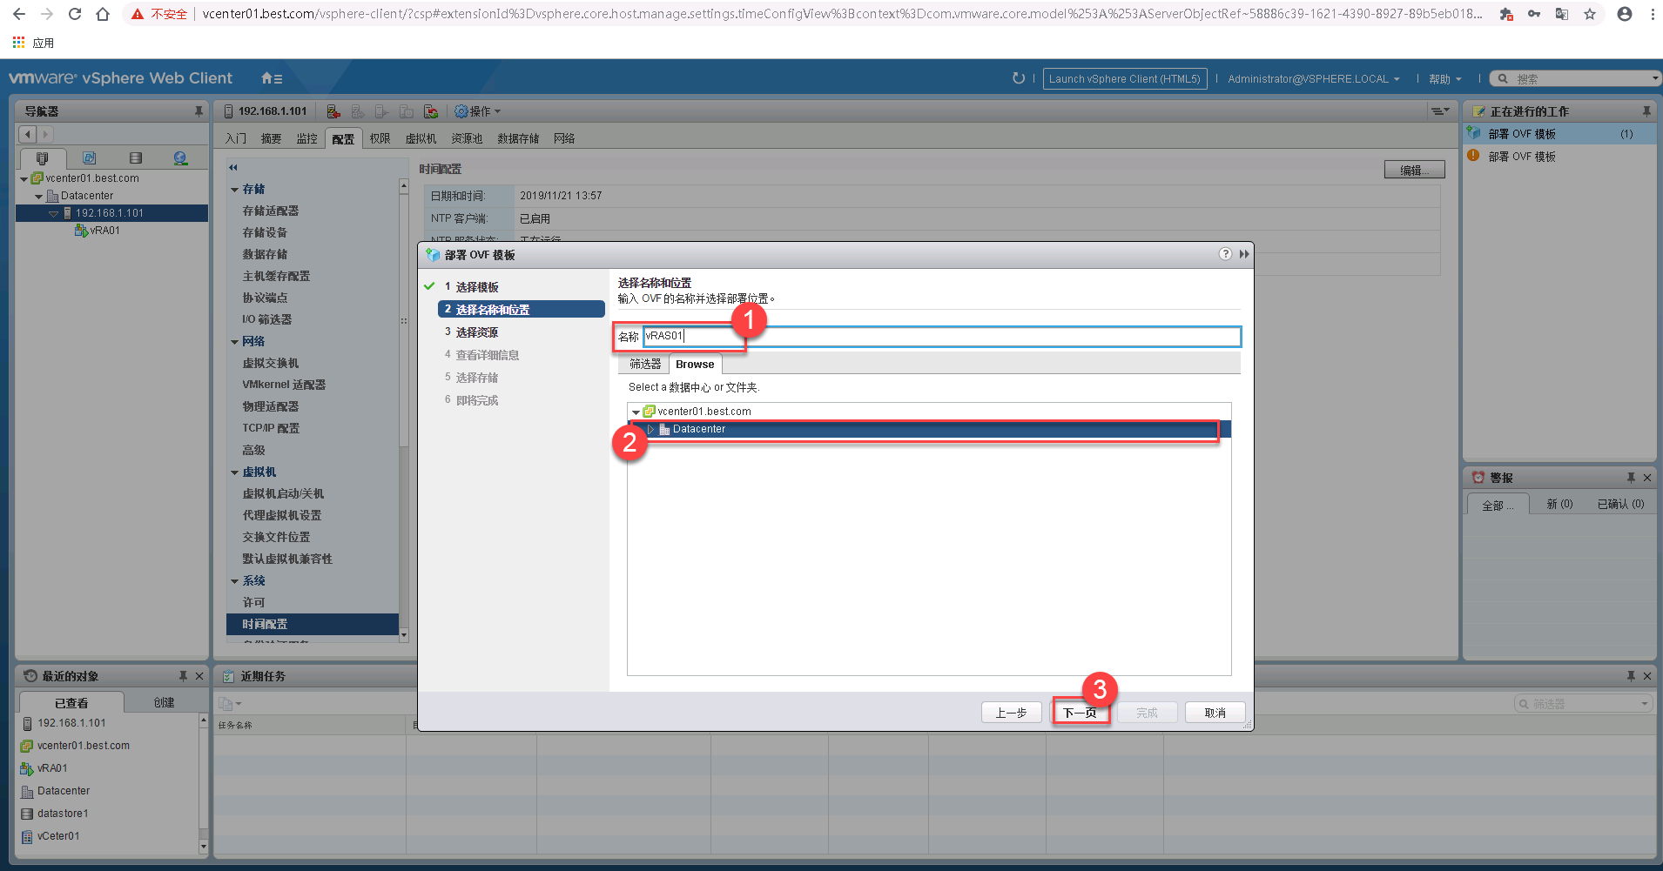Switch to the 监控 monitor tab
Screen dimensions: 1663x871
tap(306, 138)
